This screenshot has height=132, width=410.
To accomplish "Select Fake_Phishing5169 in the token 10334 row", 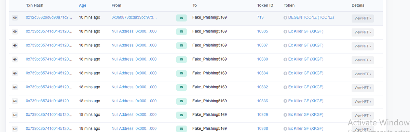I will [209, 73].
